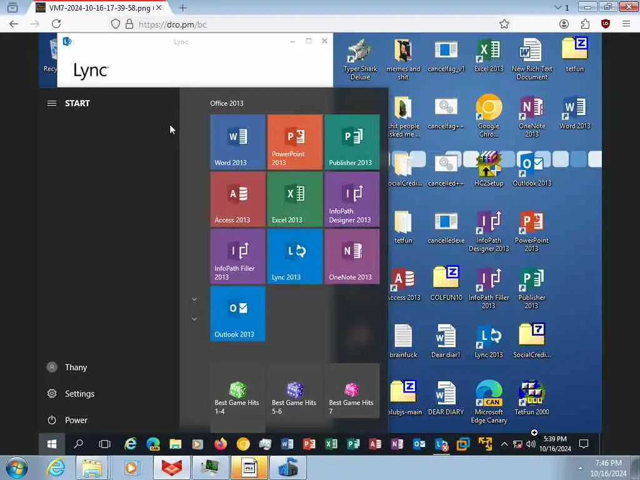Open the Google Chrome desktop shortcut
Image resolution: width=640 pixels, height=480 pixels.
click(489, 116)
